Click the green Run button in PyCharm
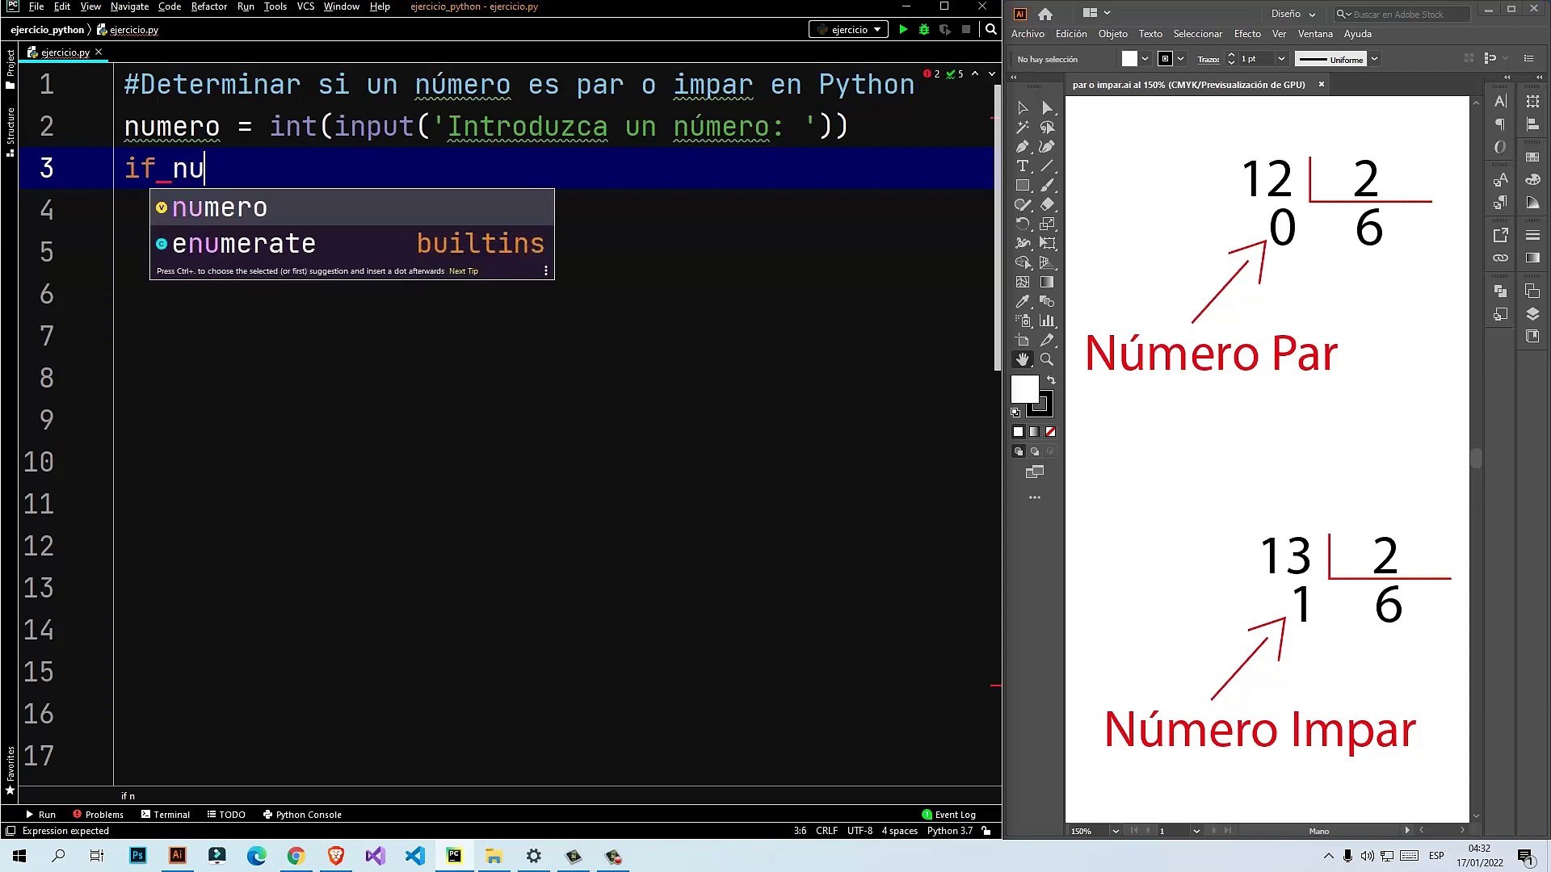The image size is (1551, 872). tap(903, 30)
